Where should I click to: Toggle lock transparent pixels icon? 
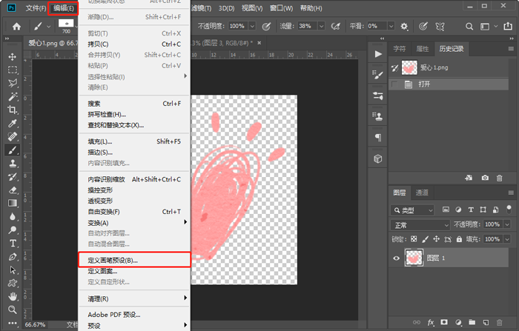click(x=414, y=239)
